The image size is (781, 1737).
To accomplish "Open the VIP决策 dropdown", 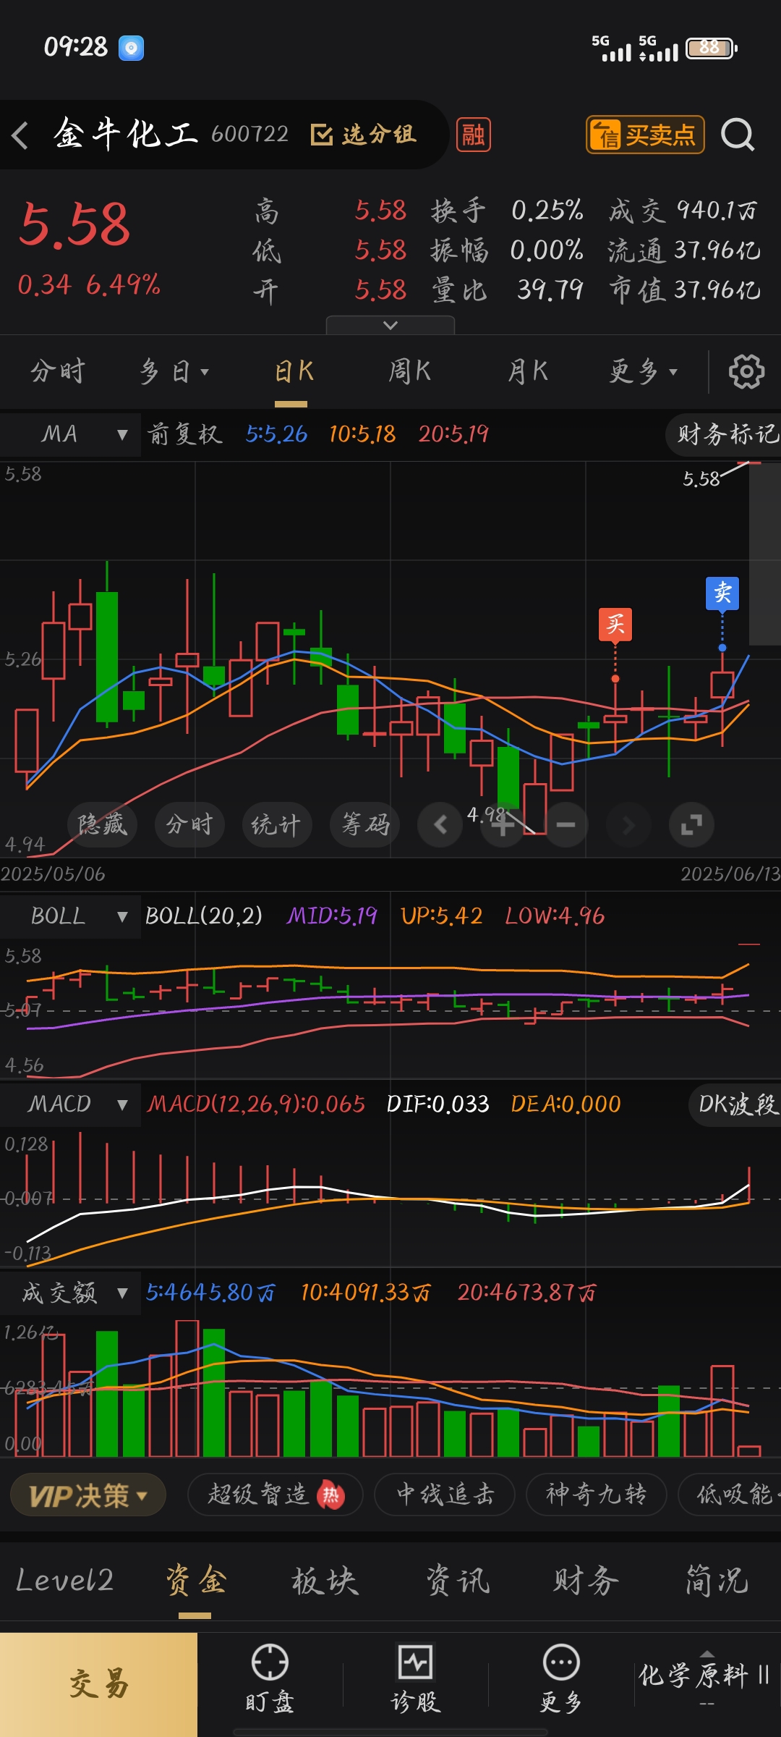I will (x=88, y=1495).
